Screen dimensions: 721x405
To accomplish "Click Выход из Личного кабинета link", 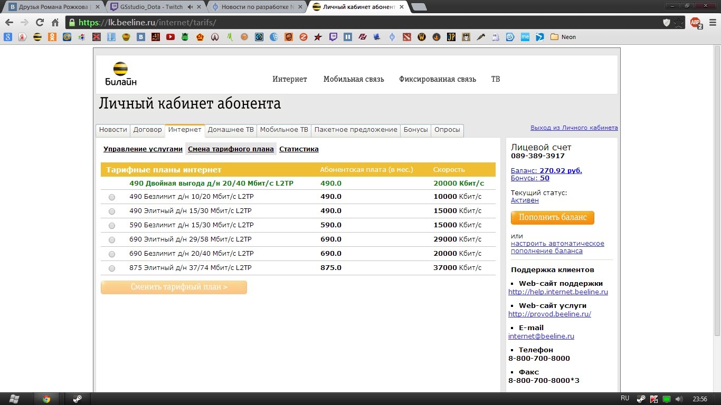I will (574, 128).
